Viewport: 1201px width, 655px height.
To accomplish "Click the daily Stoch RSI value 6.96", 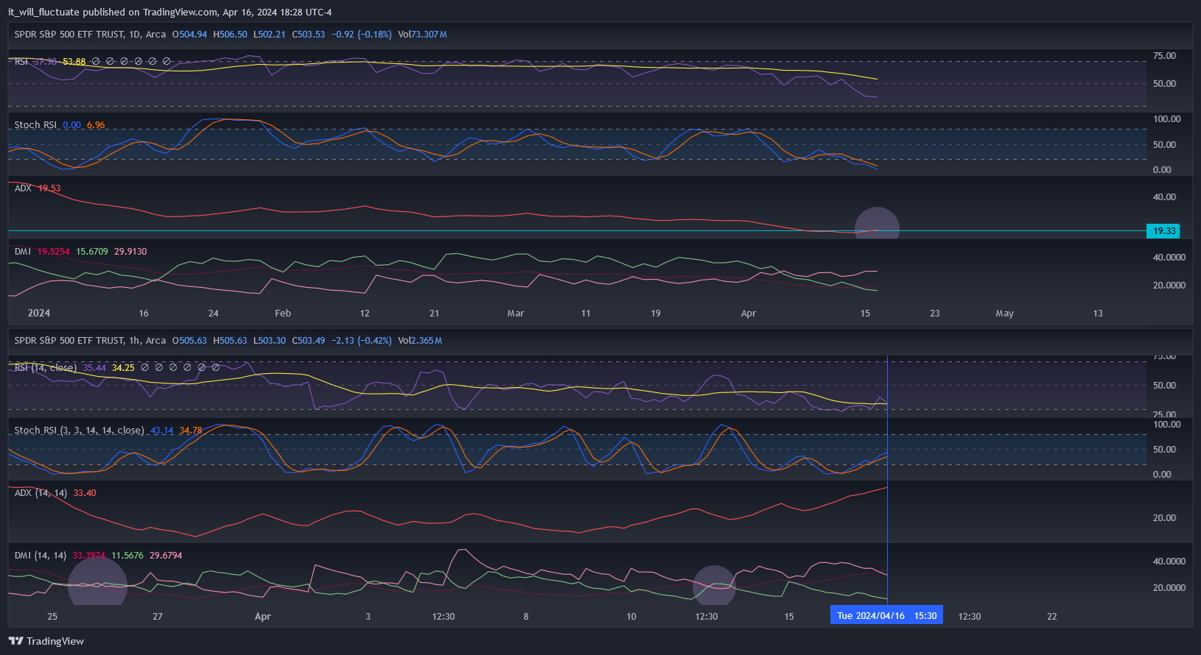I will point(96,125).
